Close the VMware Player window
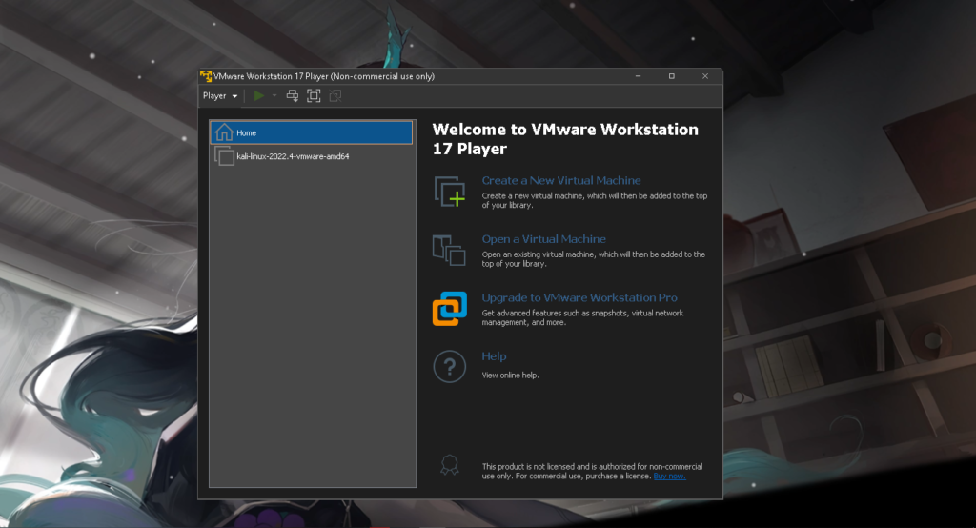 tap(705, 76)
